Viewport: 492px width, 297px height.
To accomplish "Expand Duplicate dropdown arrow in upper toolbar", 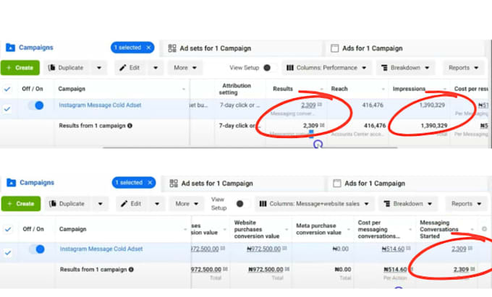I will tap(99, 68).
